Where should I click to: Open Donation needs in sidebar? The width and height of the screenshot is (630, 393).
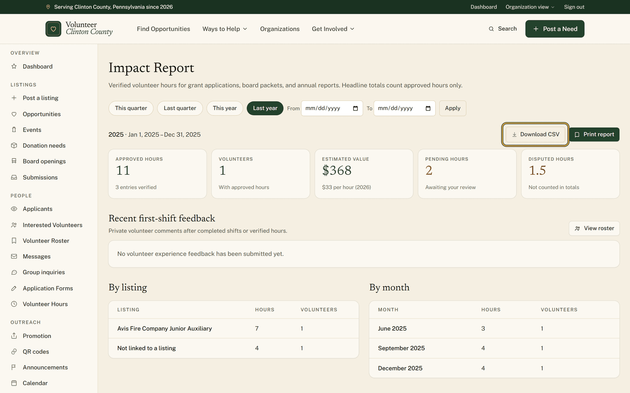[x=44, y=145]
